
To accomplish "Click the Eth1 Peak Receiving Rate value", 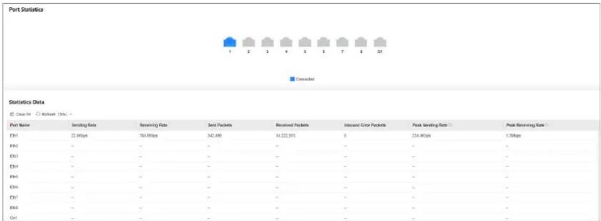I will pos(513,136).
